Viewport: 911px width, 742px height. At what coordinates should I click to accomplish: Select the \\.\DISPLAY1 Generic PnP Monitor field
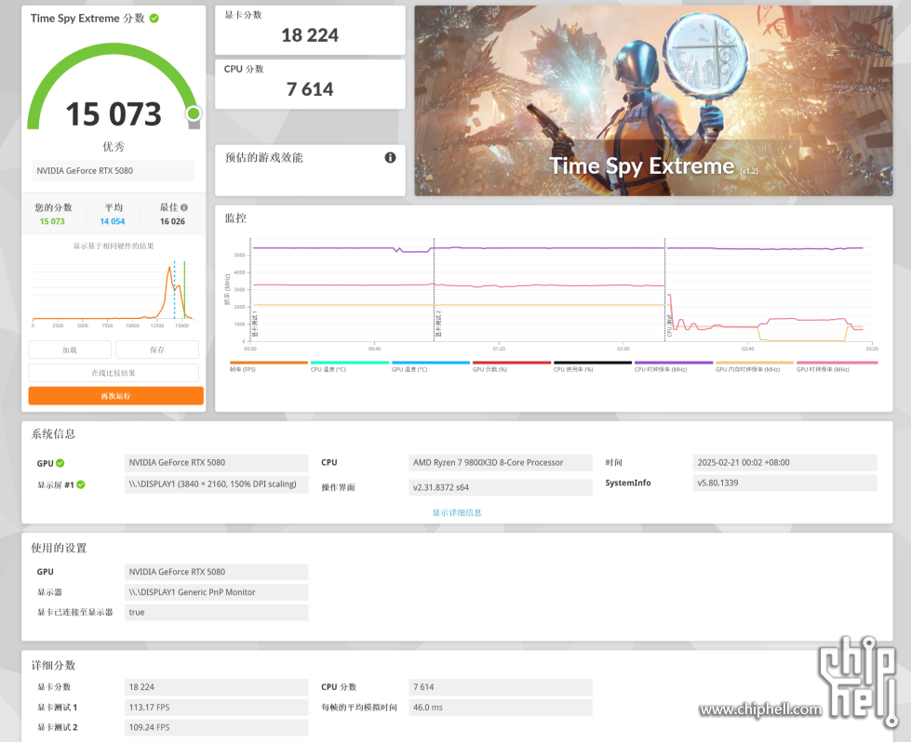tap(216, 592)
